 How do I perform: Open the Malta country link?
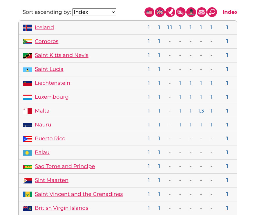42,111
